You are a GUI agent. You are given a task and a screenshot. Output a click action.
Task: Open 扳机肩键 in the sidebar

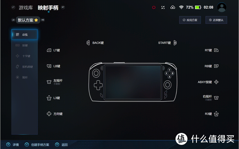tap(25, 66)
